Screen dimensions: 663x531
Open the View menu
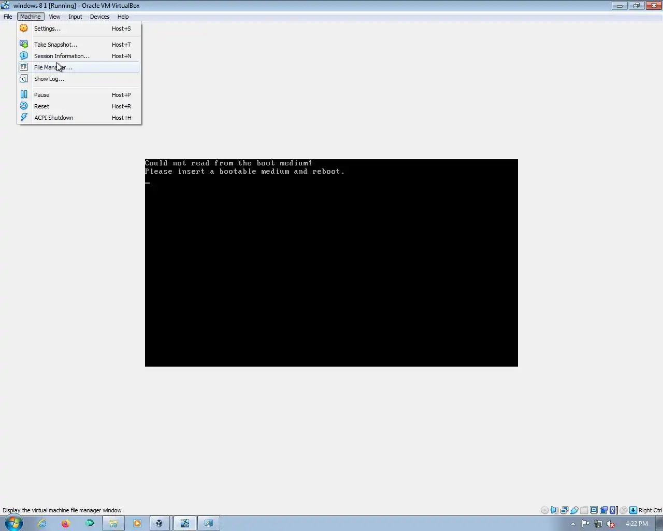click(x=54, y=17)
